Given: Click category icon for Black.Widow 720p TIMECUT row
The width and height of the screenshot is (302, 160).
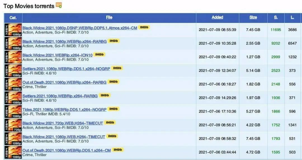Looking at the screenshot, I should (x=13, y=125).
